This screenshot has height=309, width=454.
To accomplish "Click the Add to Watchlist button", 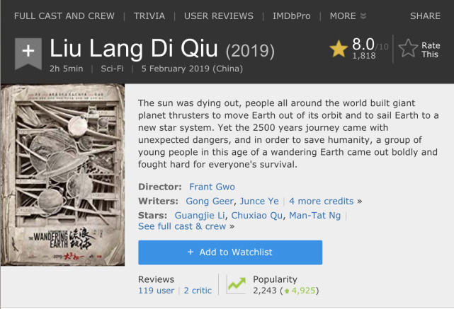I will click(x=230, y=252).
